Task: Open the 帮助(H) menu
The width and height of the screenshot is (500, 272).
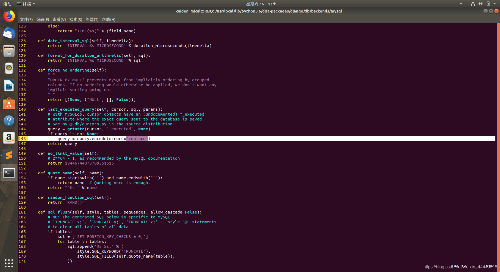Action: pos(109,20)
